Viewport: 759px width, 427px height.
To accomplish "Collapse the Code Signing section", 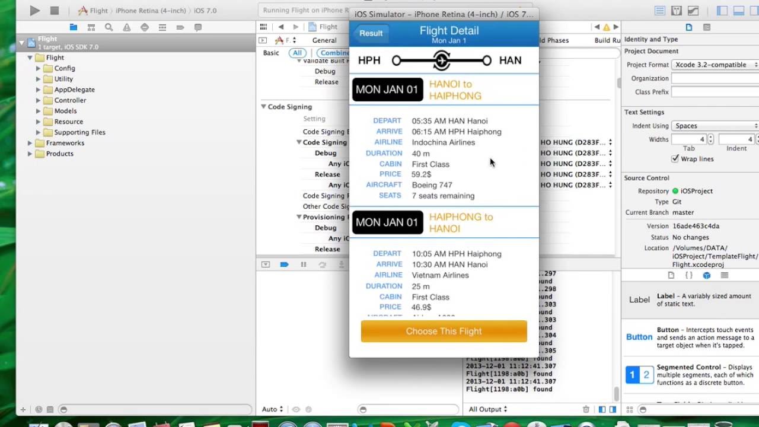I will point(263,107).
